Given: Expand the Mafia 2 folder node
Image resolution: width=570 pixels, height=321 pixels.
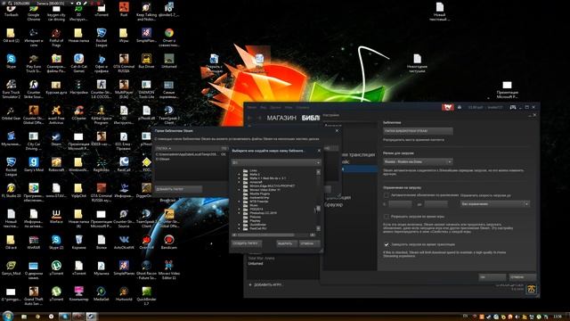Looking at the screenshot, I should pos(239,175).
